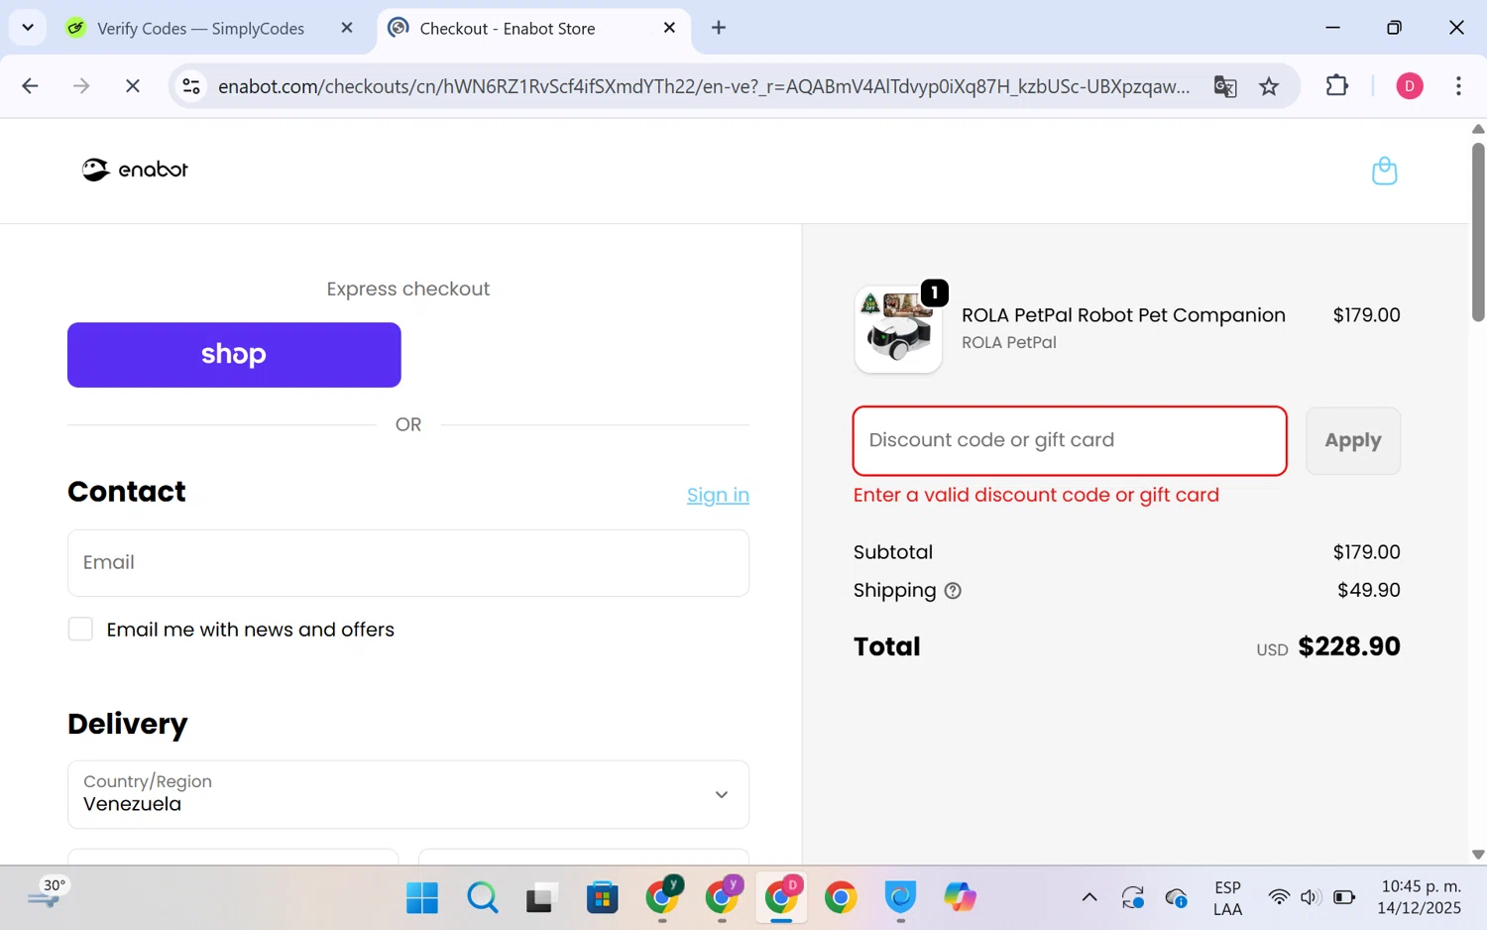Expand the Country/Region Venezuela dropdown
Viewport: 1487px width, 930px height.
coord(408,794)
